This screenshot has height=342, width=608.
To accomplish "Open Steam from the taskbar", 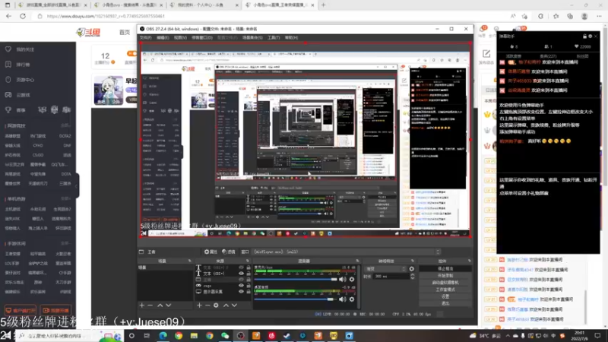I will [x=287, y=335].
